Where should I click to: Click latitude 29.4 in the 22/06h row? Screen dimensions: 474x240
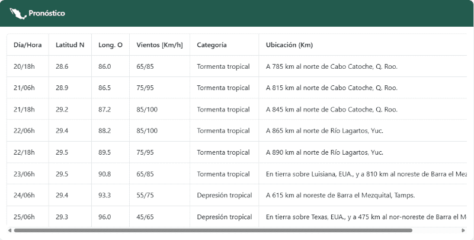(62, 130)
